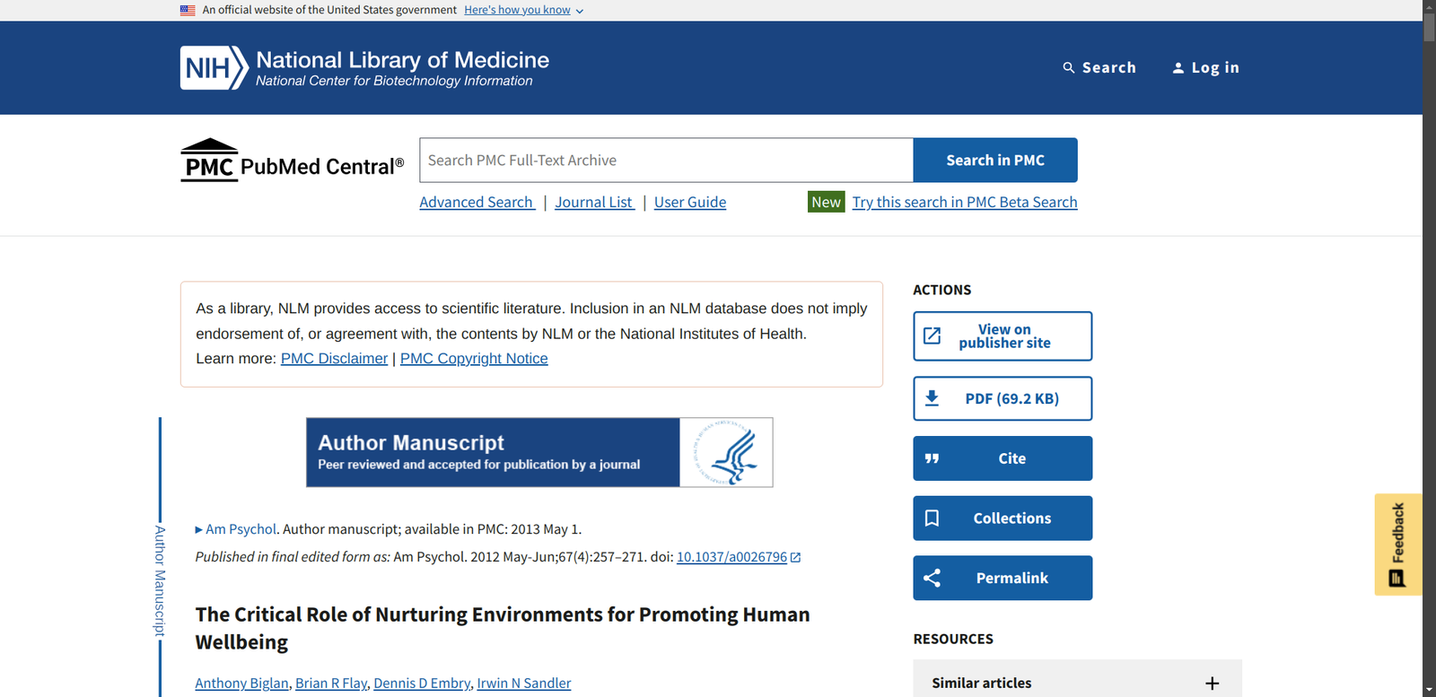
Task: Click the Permalink share button
Action: coord(1002,579)
